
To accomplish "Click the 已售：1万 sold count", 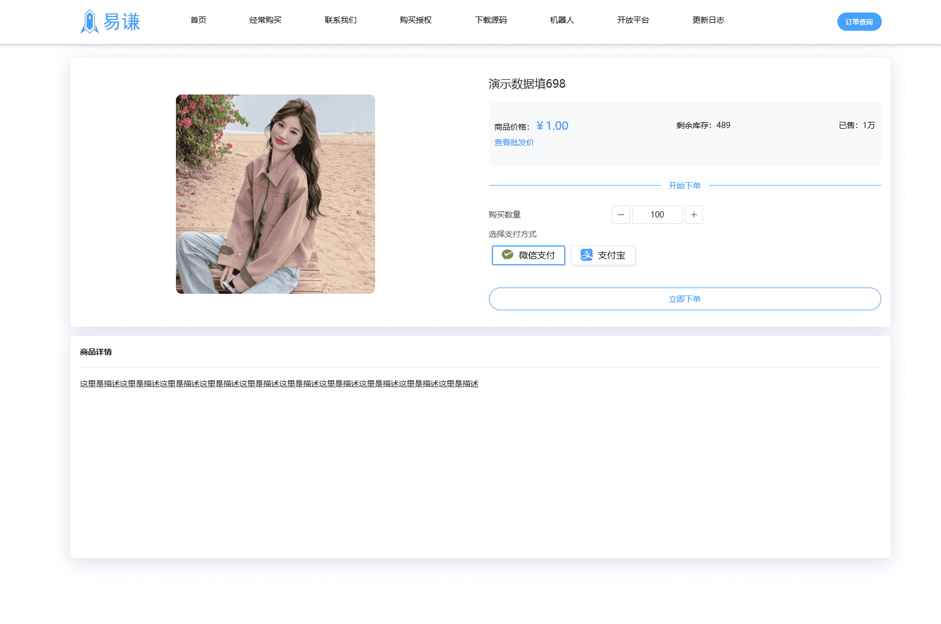I will 857,125.
